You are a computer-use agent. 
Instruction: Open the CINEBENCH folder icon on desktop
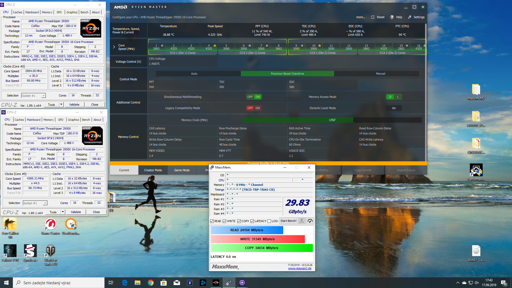(476, 144)
